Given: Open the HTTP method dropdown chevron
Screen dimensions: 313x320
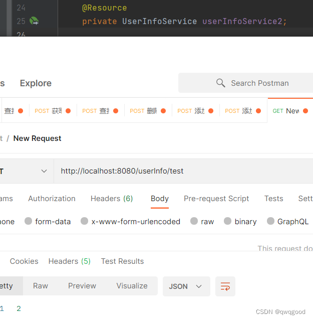Looking at the screenshot, I should pyautogui.click(x=44, y=171).
